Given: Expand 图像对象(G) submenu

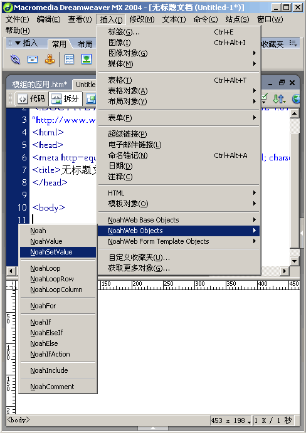Looking at the screenshot, I should pyautogui.click(x=179, y=53).
